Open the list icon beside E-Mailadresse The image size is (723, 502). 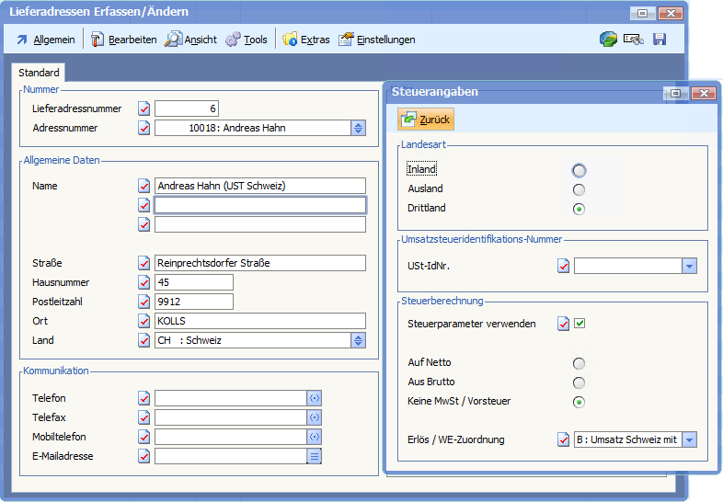point(314,456)
